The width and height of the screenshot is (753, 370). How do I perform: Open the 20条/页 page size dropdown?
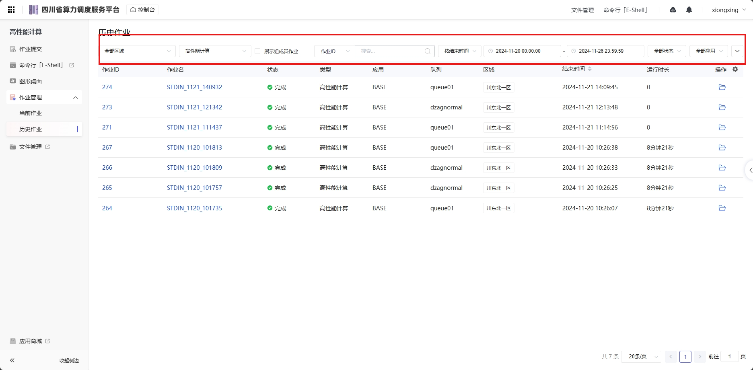[641, 357]
